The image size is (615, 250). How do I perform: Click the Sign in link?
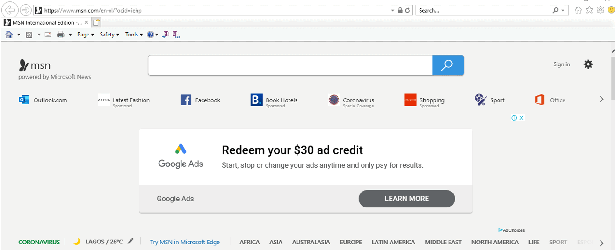[561, 64]
